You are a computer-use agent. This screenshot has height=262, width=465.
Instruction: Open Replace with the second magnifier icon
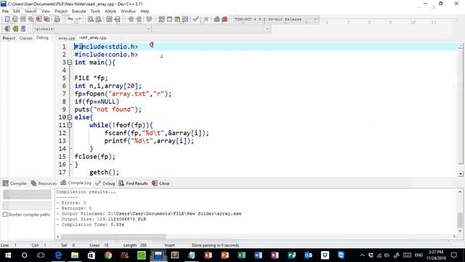pos(99,20)
